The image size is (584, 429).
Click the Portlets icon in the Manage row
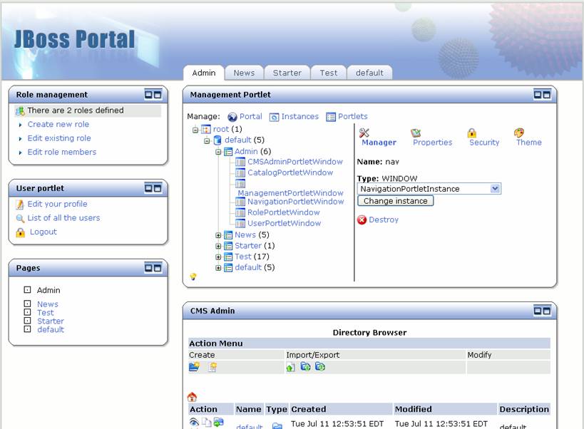click(x=331, y=117)
